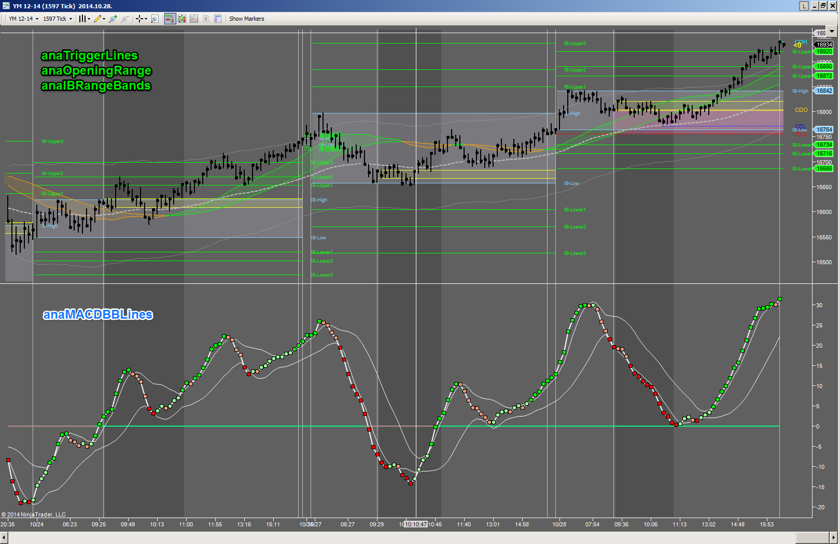Viewport: 840px width, 544px height.
Task: Click the horizontal scrollbar thumb
Action: pos(813,537)
